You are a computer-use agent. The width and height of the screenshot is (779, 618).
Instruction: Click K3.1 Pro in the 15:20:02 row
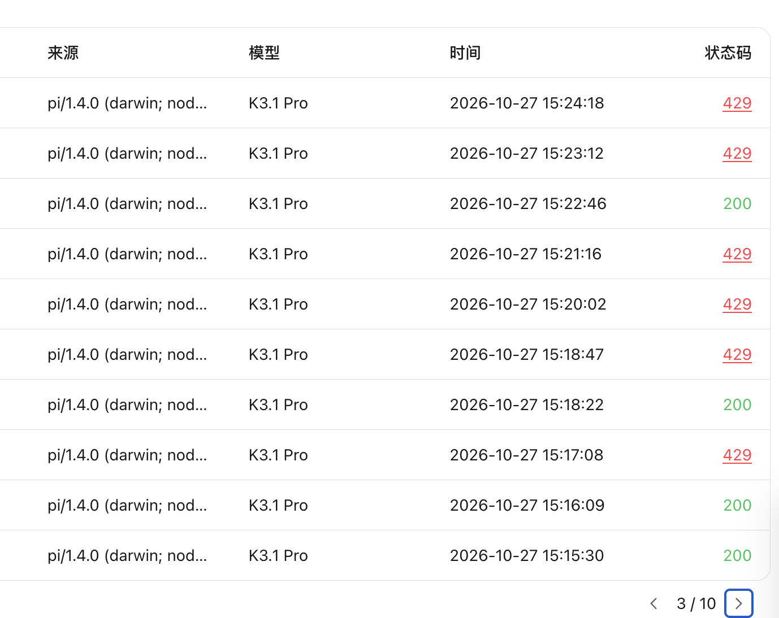click(x=278, y=304)
